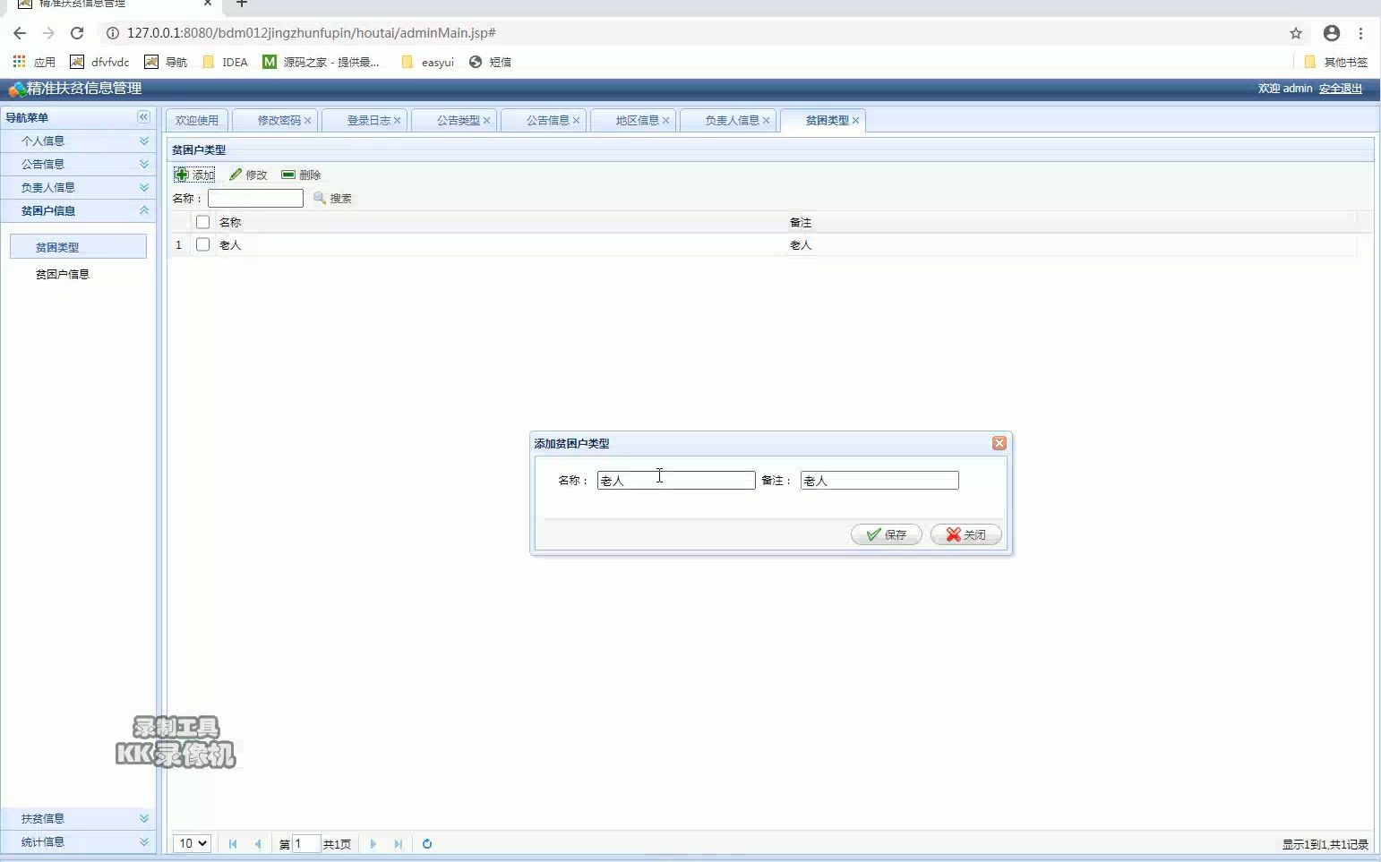This screenshot has width=1381, height=862.
Task: Click the dialog 名称 input field
Action: [676, 481]
